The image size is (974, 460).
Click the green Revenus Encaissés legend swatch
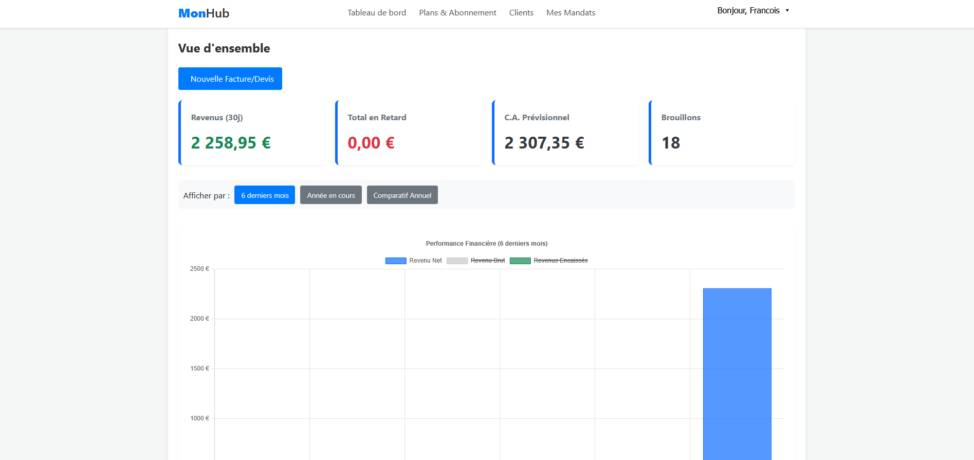click(x=520, y=261)
